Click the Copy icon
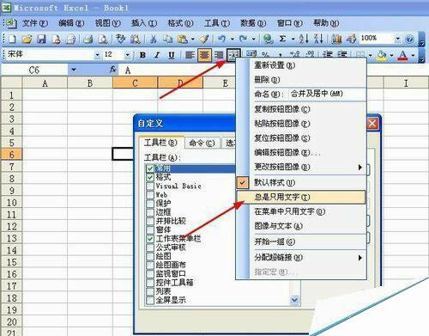 167,39
